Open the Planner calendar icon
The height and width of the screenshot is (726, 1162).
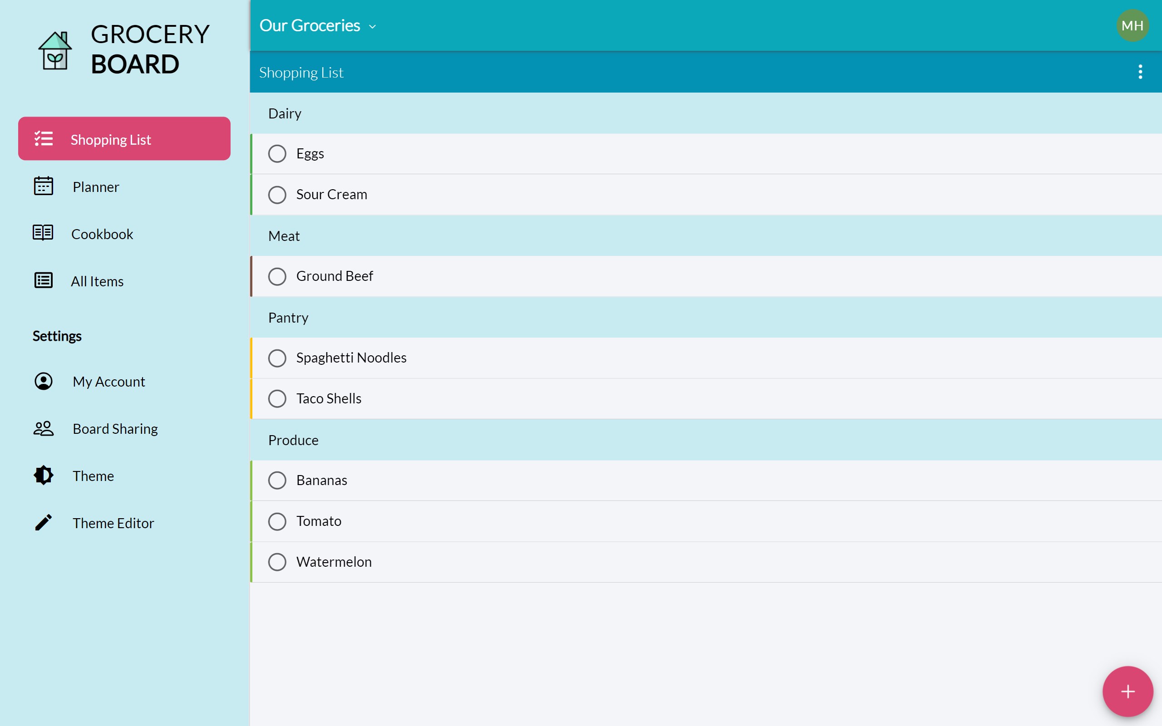point(43,187)
